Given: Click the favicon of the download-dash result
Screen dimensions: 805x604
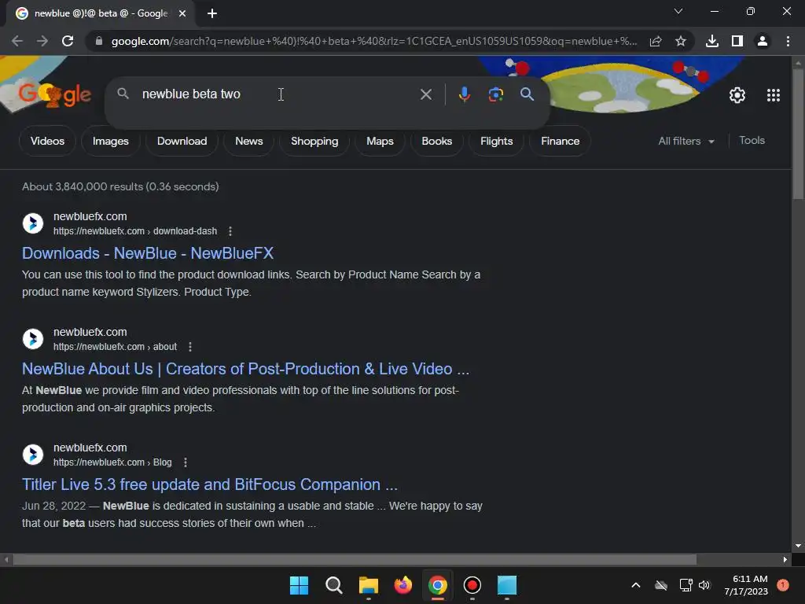Looking at the screenshot, I should coord(33,223).
